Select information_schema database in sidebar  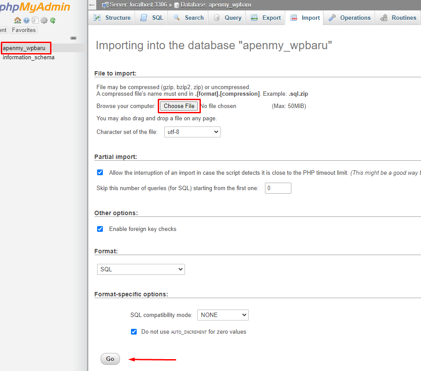click(29, 57)
